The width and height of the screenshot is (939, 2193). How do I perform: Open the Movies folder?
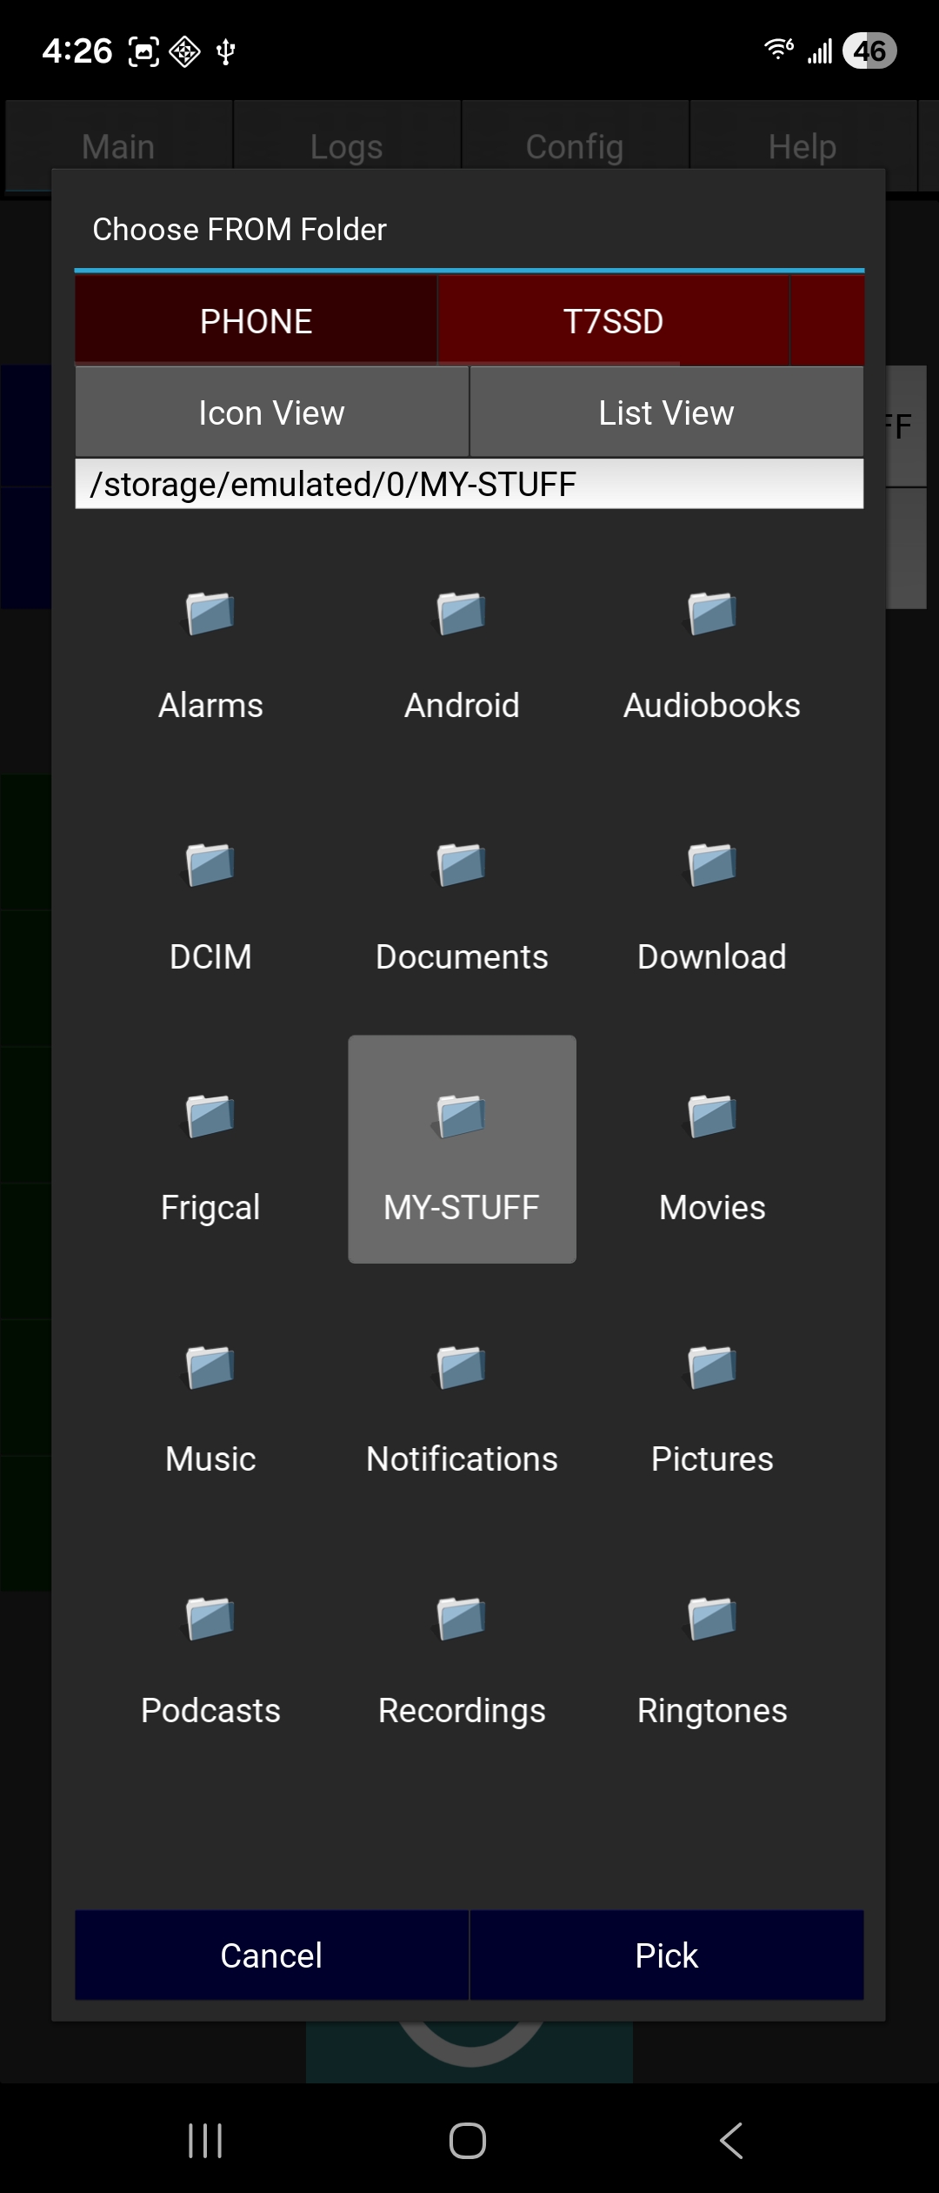click(x=712, y=1156)
